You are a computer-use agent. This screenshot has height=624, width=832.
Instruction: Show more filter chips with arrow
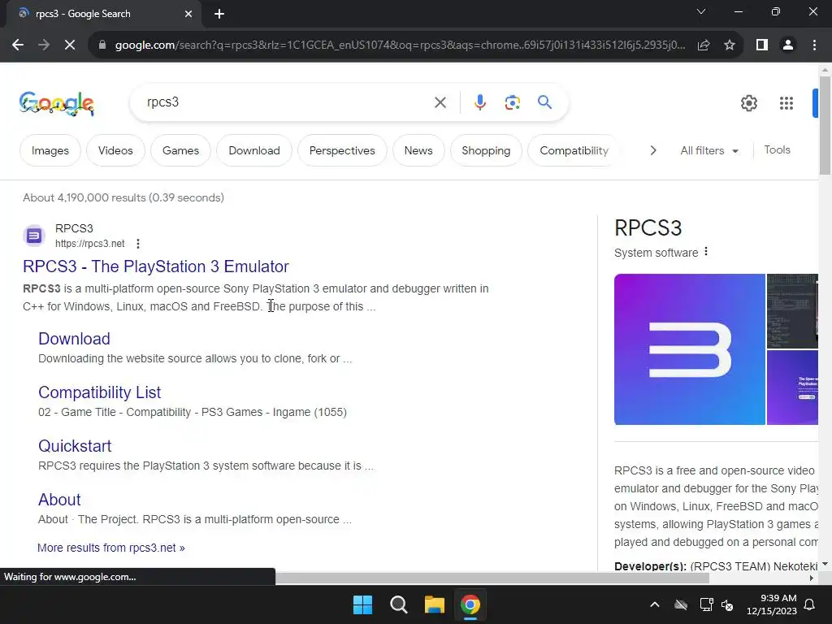pyautogui.click(x=653, y=150)
